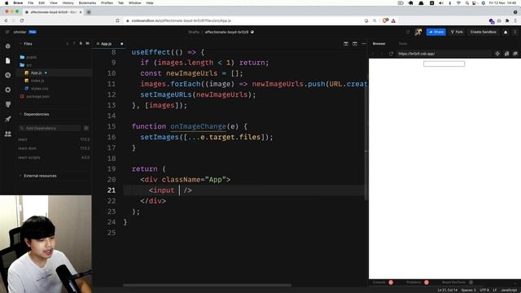Click new file icon in Files header
Image resolution: width=521 pixels, height=293 pixels.
coord(81,43)
